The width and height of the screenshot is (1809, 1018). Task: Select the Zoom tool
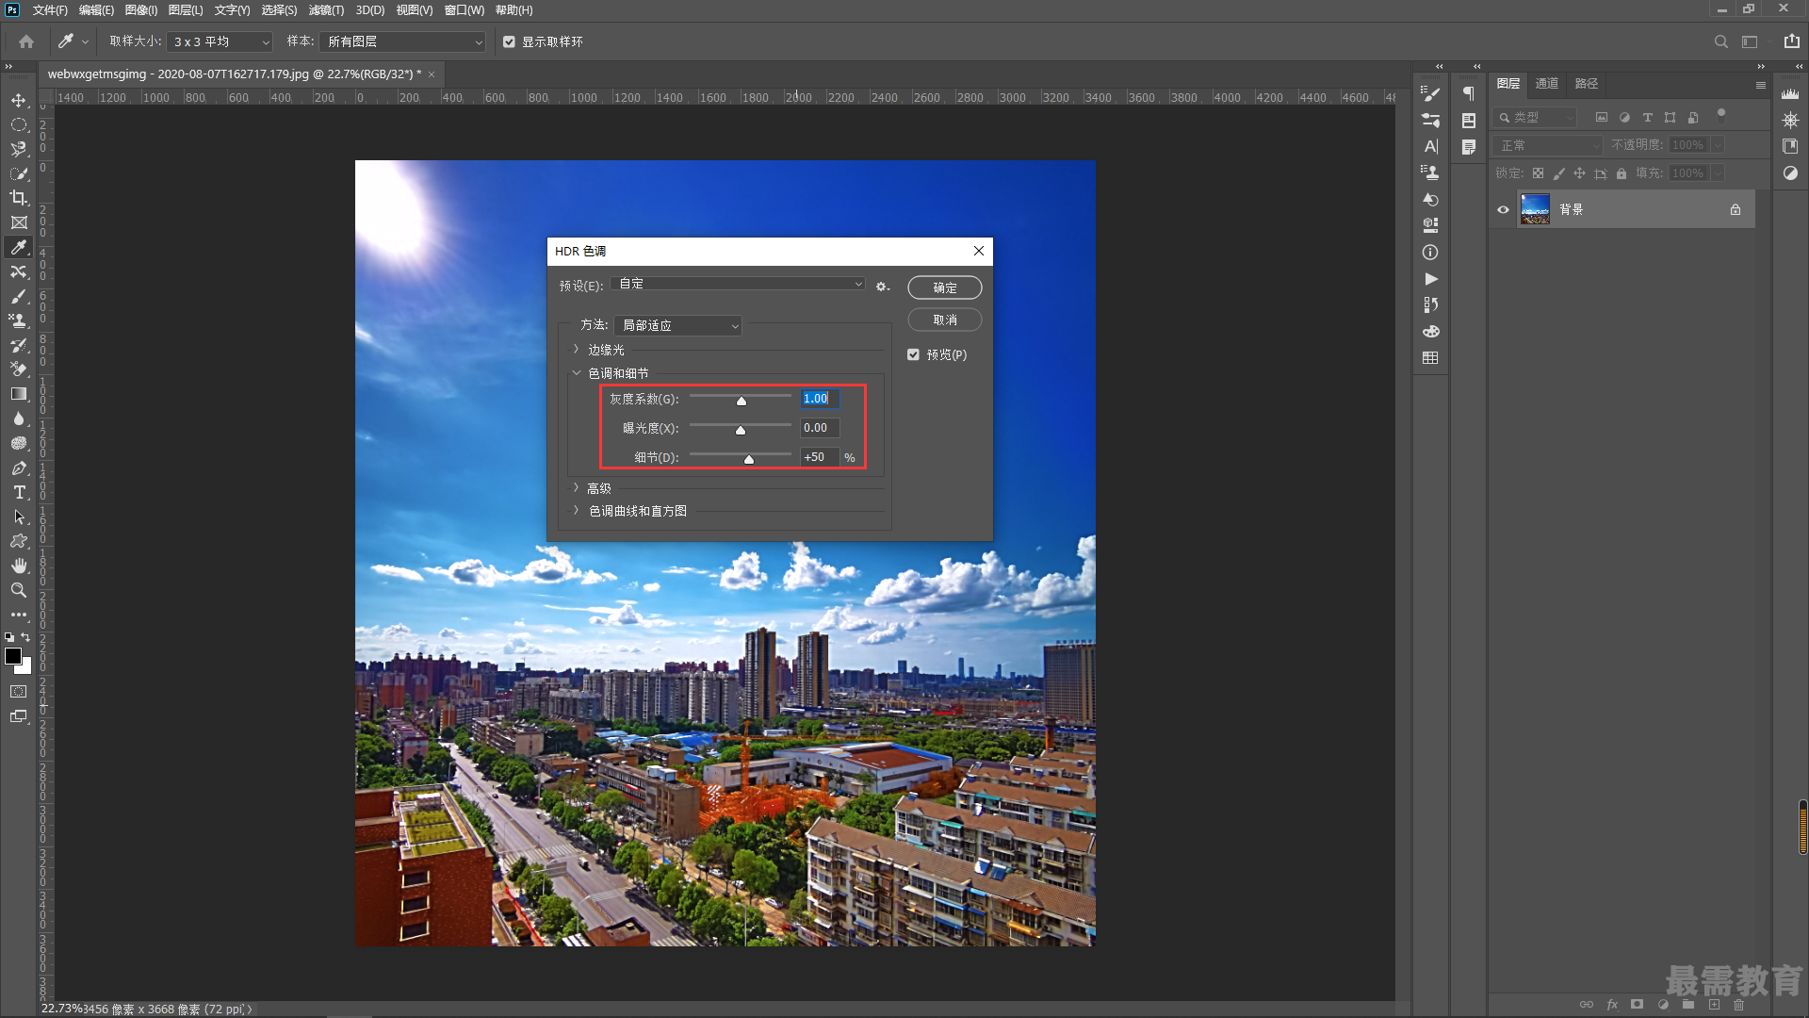coord(18,590)
